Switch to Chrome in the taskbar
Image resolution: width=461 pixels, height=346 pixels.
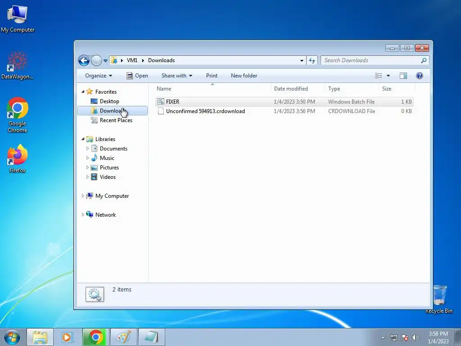[x=95, y=337]
